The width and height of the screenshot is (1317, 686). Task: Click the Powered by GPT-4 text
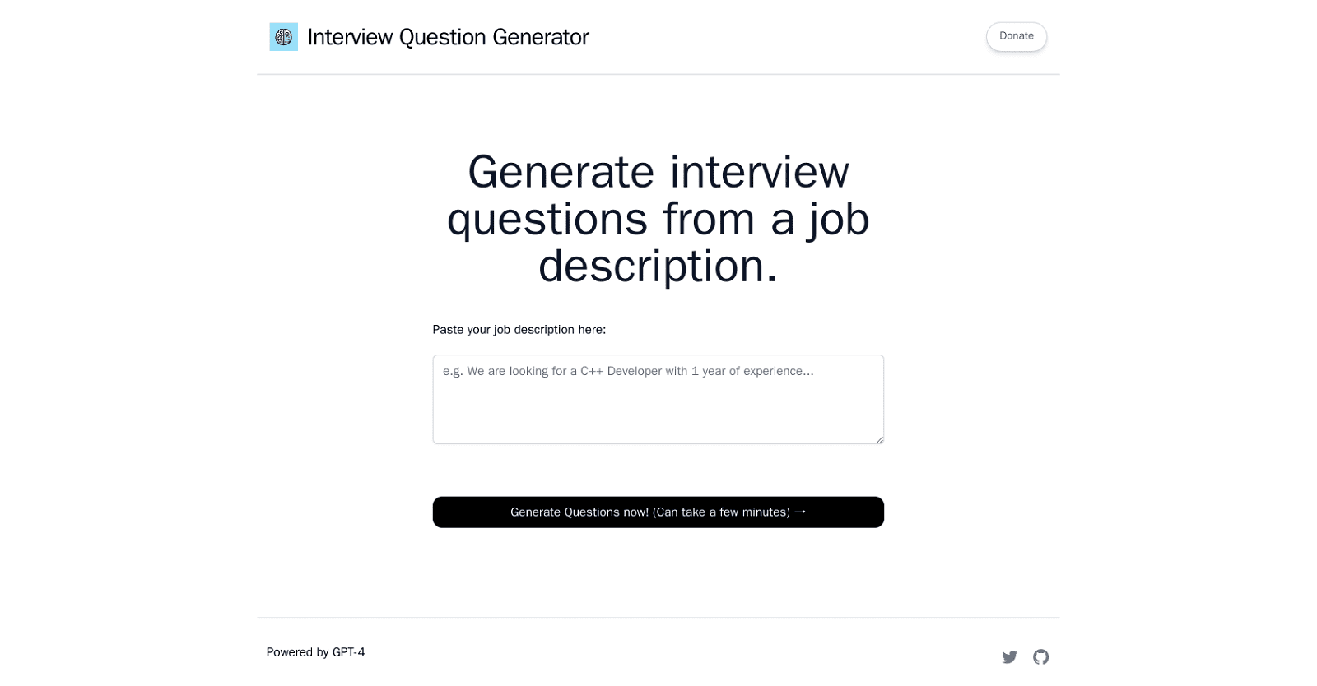click(x=316, y=651)
